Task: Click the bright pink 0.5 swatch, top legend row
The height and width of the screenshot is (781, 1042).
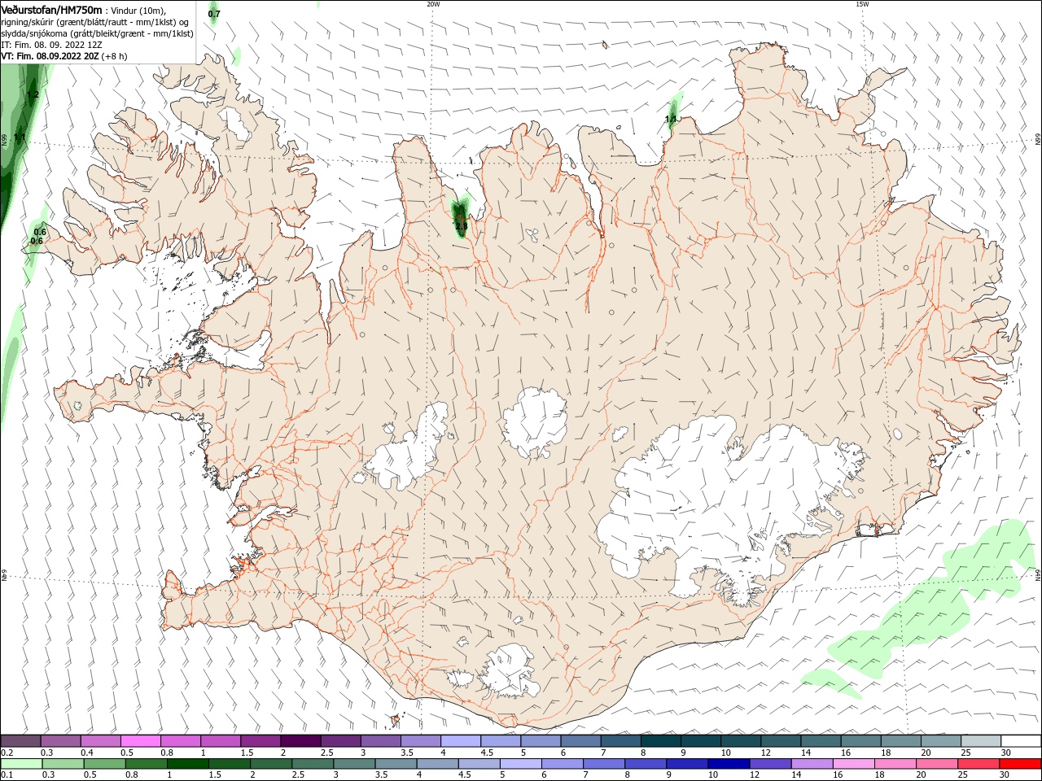Action: (x=140, y=741)
